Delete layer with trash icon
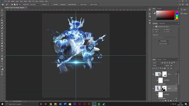 pyautogui.click(x=176, y=101)
